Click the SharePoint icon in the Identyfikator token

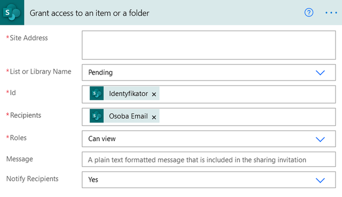tap(97, 94)
